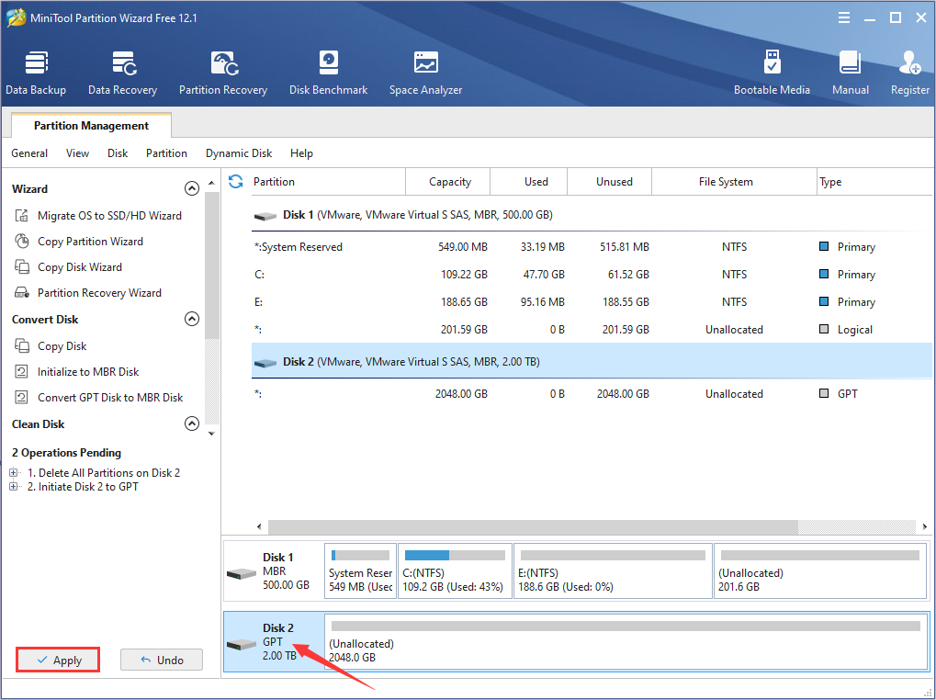The image size is (936, 700).
Task: Click the Register icon
Action: click(x=909, y=63)
